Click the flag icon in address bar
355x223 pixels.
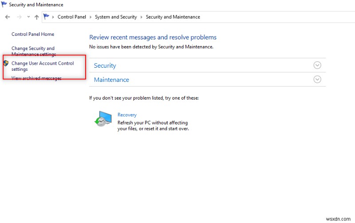pos(46,17)
